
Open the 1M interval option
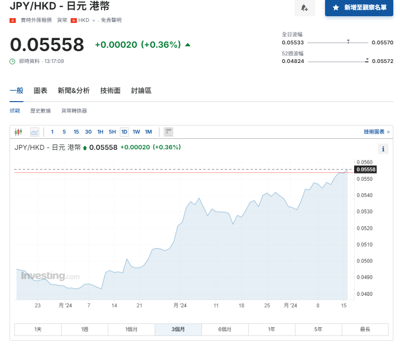pyautogui.click(x=148, y=132)
